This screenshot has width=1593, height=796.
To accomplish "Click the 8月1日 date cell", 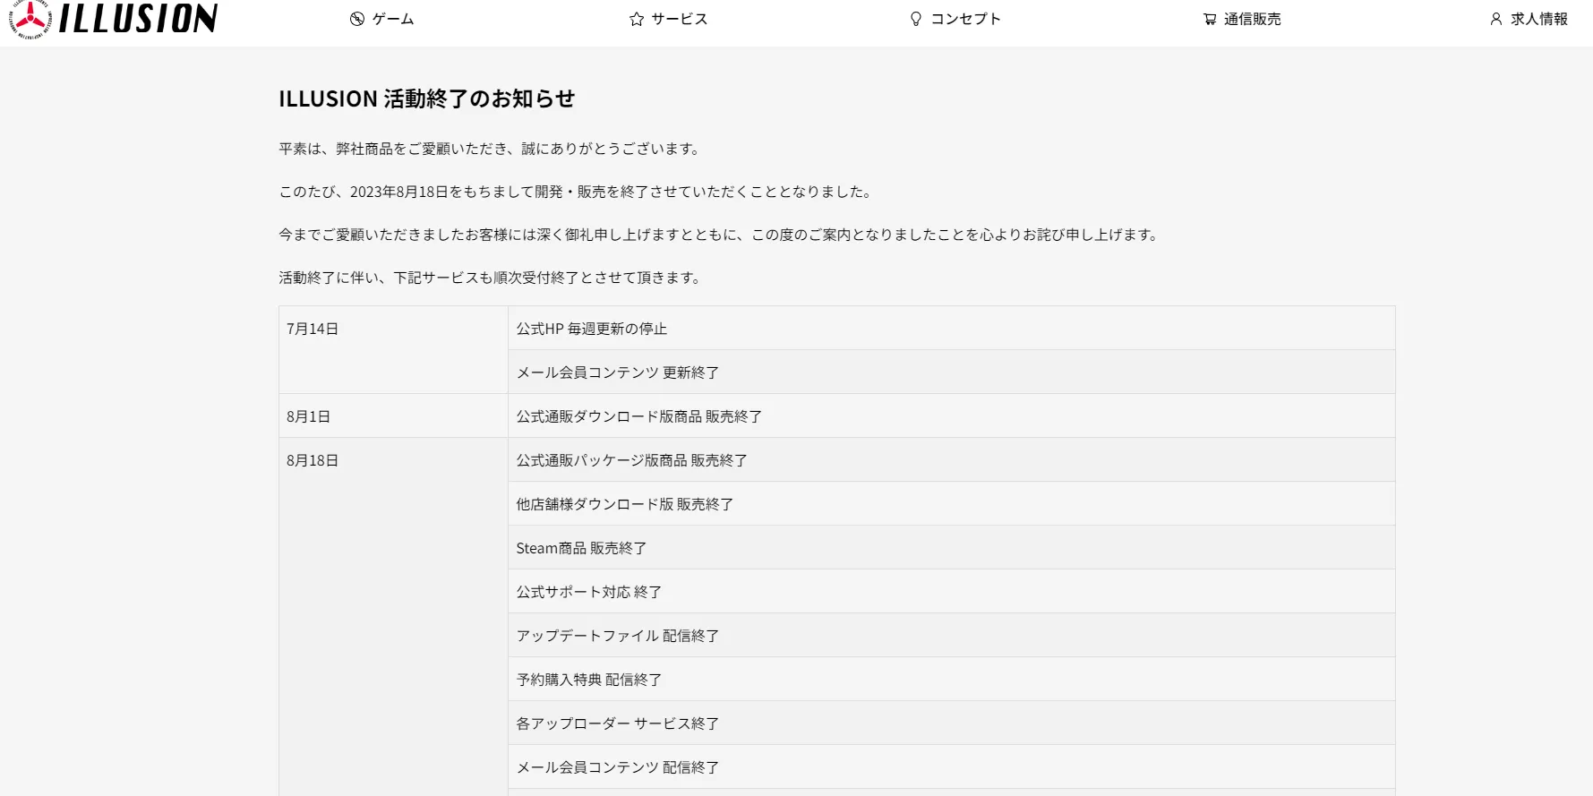I will (393, 416).
